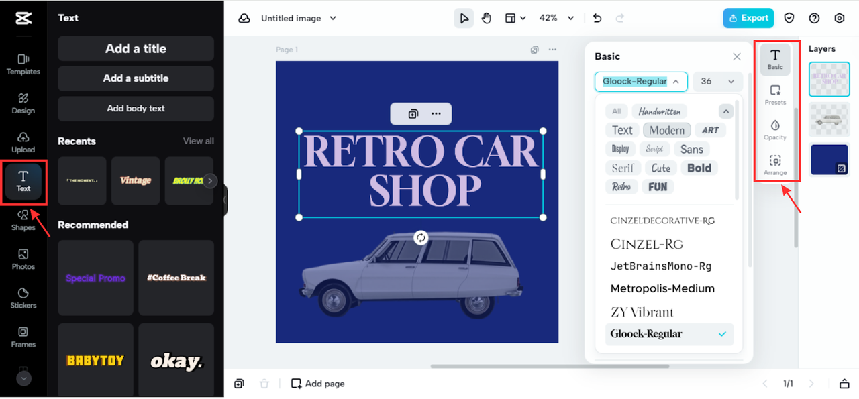The image size is (859, 399).
Task: Click the Export button
Action: (x=748, y=18)
